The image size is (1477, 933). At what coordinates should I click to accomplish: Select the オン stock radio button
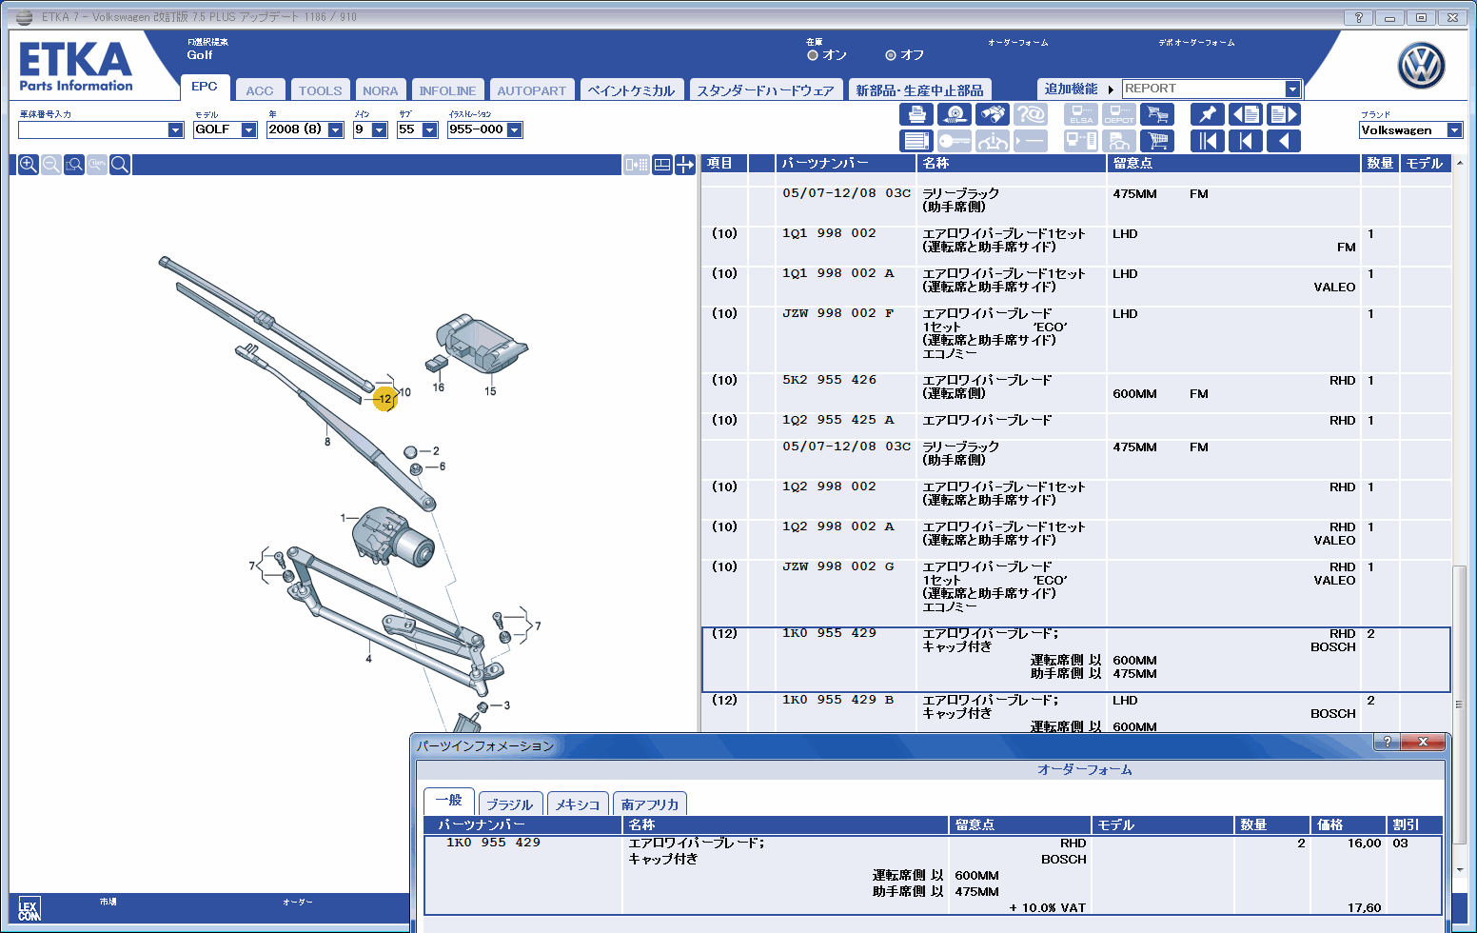tap(813, 55)
